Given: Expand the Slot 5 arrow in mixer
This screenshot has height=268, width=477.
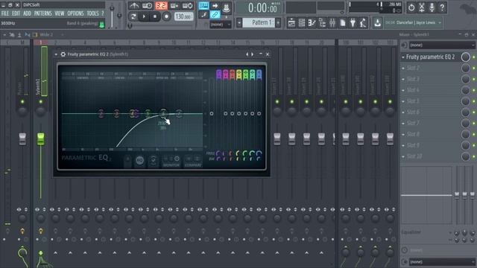Looking at the screenshot, I should click(403, 101).
